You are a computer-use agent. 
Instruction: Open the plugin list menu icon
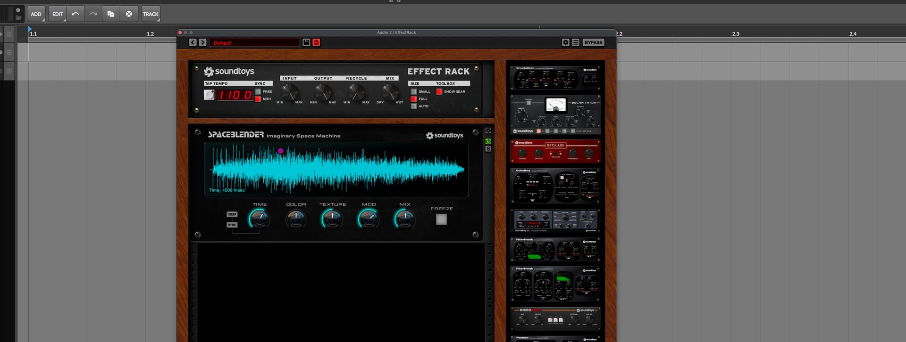[x=575, y=42]
